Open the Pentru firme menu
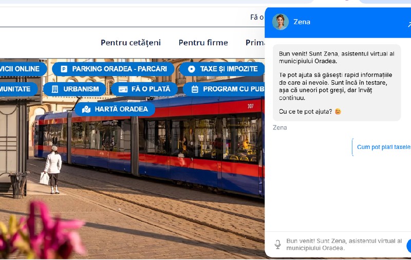Viewport: 411px width, 260px height. tap(203, 43)
